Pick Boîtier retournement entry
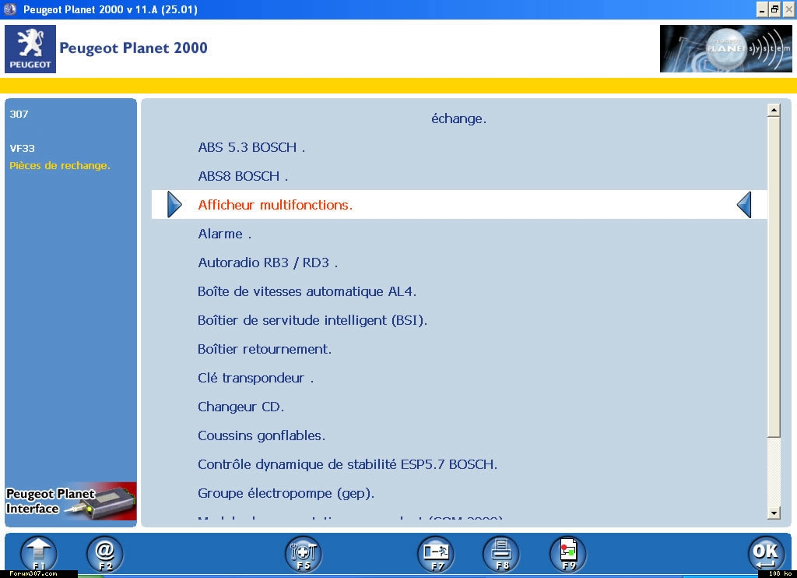Screen dimensions: 797x578 [x=265, y=349]
